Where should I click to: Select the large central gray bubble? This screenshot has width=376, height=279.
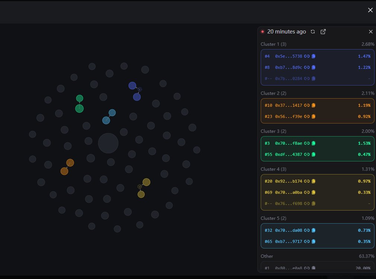pyautogui.click(x=108, y=143)
